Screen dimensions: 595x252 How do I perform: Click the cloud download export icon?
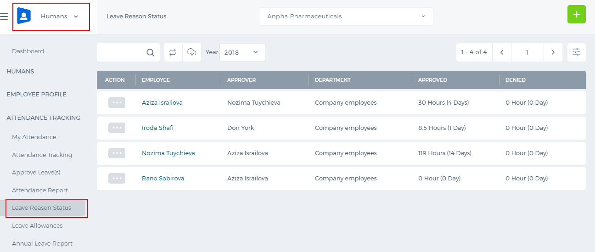[x=192, y=52]
